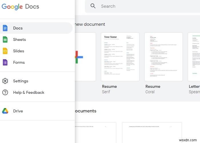Open the Resume Coral template thumbnail
The width and height of the screenshot is (200, 143).
163,57
